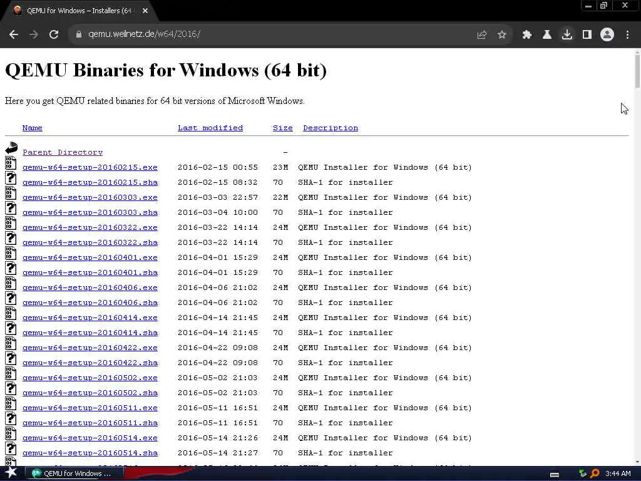Open qemu-w64-setup-20160322.sha file
This screenshot has width=641, height=481.
(90, 242)
